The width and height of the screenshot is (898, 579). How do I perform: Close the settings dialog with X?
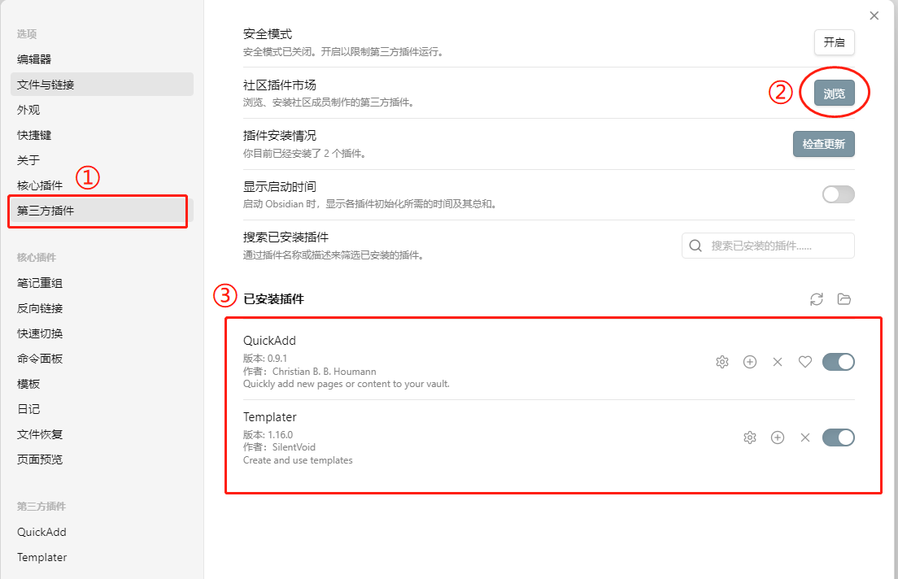[874, 15]
